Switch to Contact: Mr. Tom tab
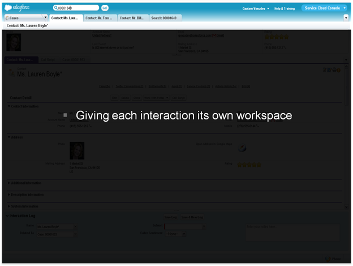Image resolution: width=353 pixels, height=266 pixels. point(100,18)
